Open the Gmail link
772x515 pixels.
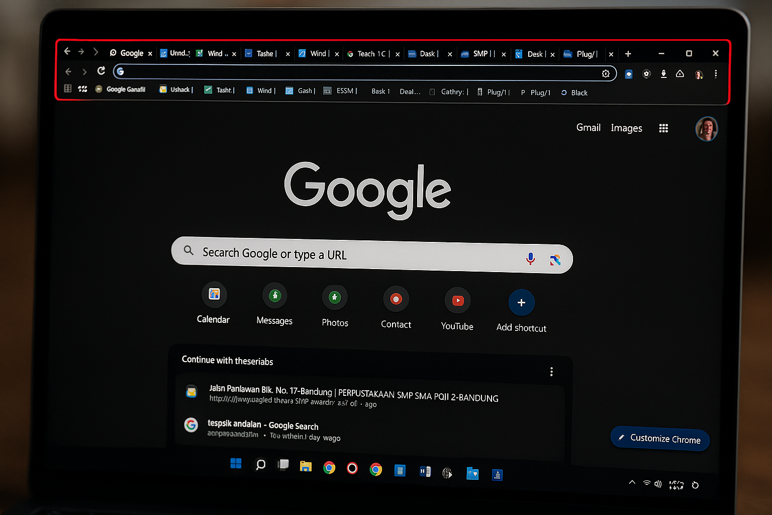coord(588,127)
